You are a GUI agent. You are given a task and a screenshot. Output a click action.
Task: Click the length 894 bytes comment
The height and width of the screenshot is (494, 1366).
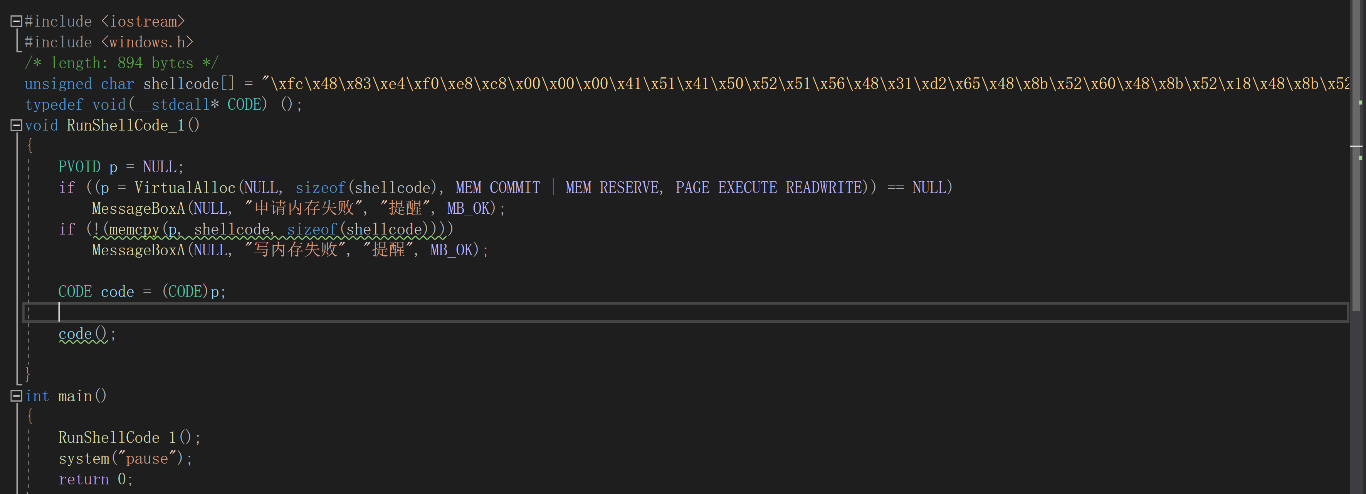(121, 63)
